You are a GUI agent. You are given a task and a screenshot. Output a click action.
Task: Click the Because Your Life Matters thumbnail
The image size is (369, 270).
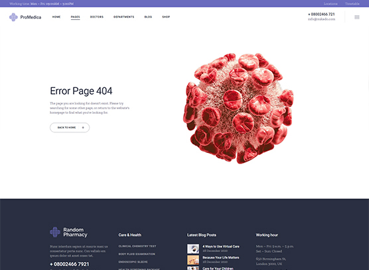[193, 260]
